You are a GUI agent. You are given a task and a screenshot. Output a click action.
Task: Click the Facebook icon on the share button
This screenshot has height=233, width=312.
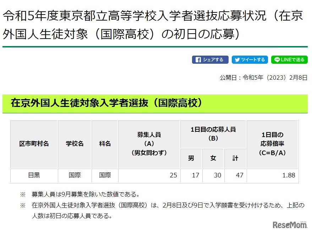pyautogui.click(x=198, y=59)
